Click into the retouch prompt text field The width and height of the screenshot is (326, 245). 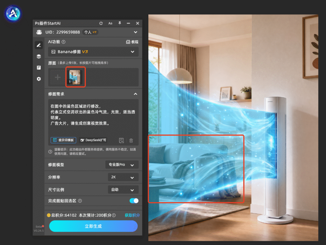point(93,117)
